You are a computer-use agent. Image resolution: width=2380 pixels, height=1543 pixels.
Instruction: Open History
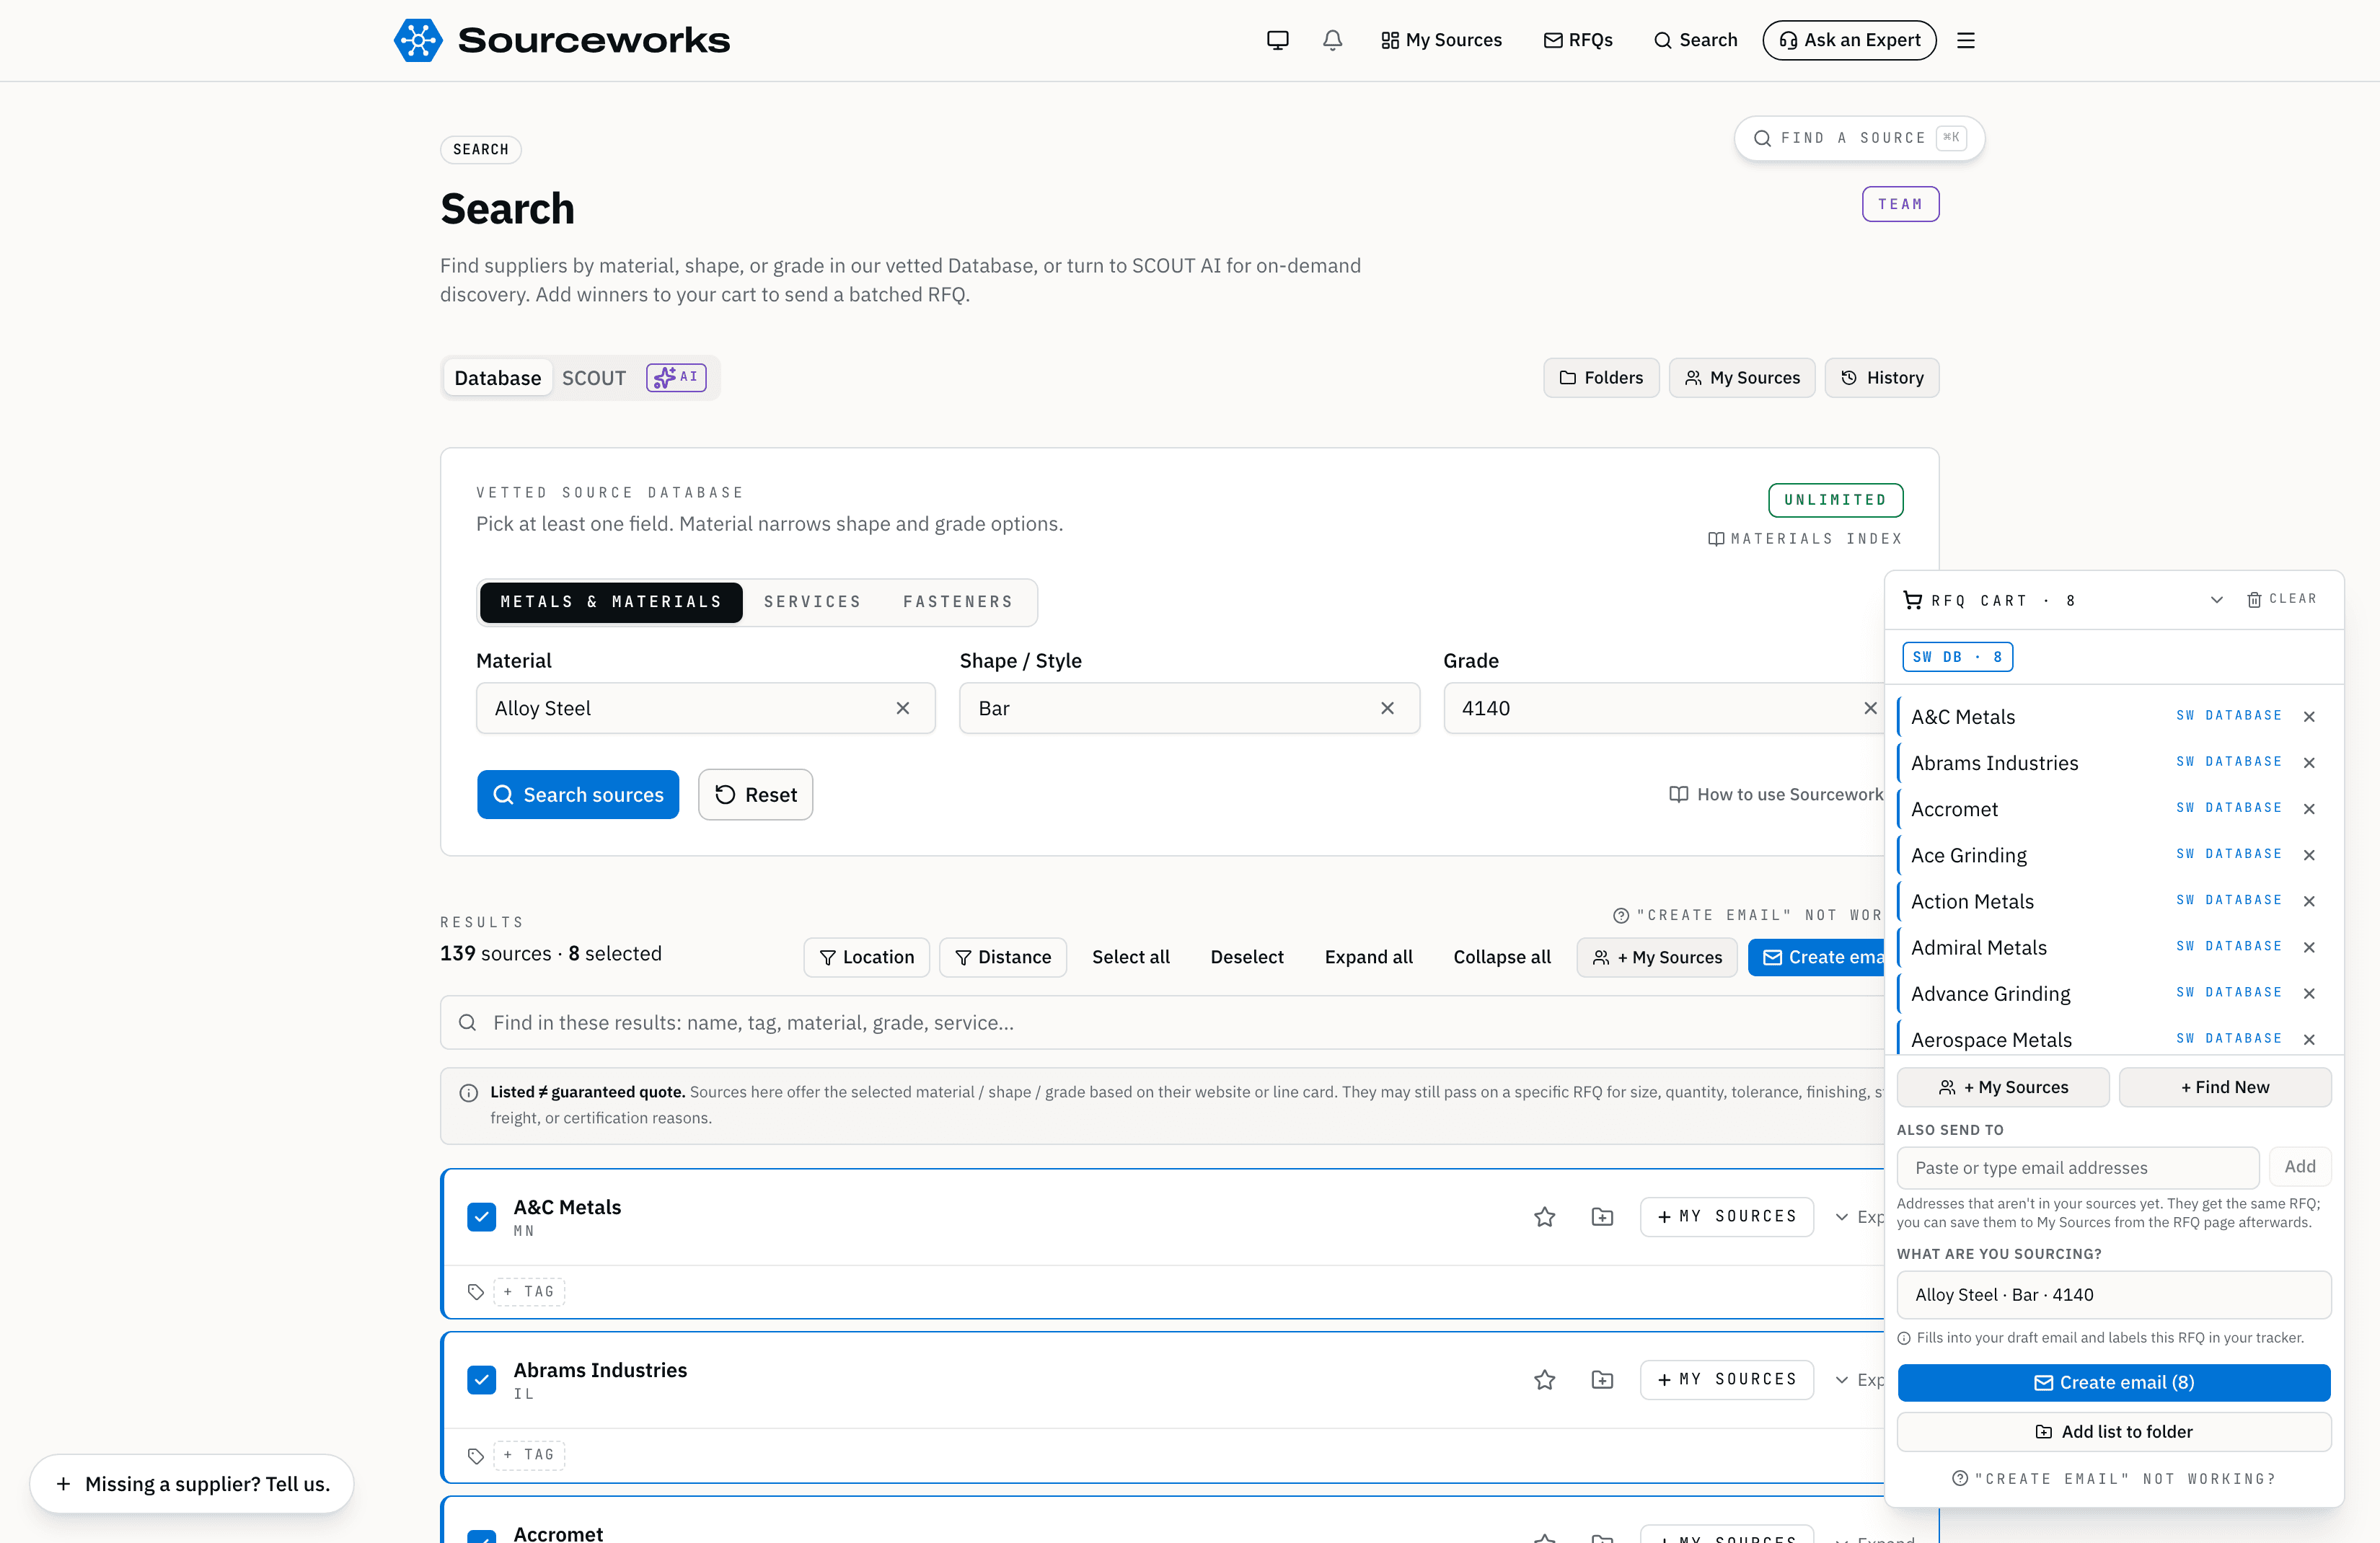point(1881,378)
